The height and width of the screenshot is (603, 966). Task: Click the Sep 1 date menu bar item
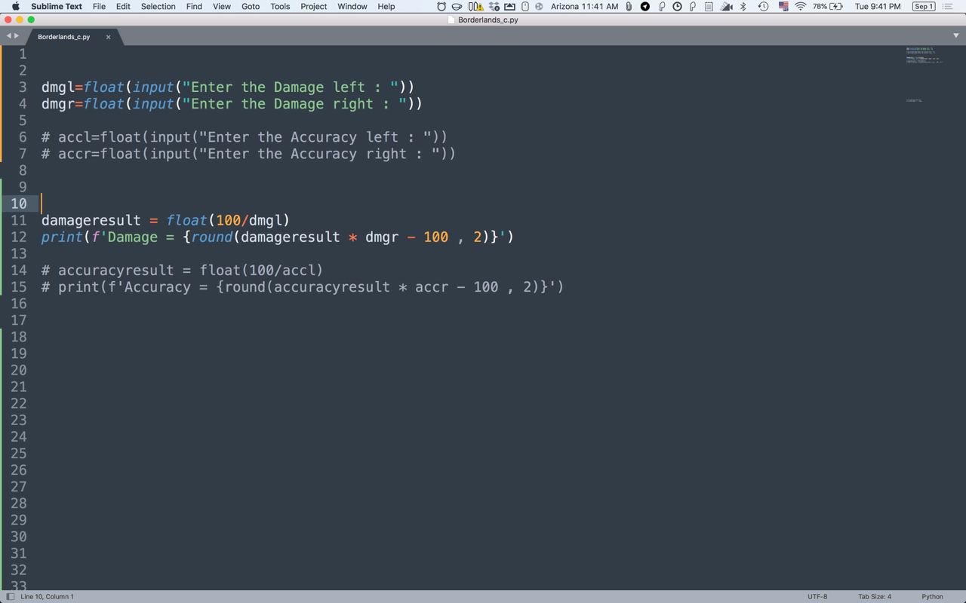(924, 6)
